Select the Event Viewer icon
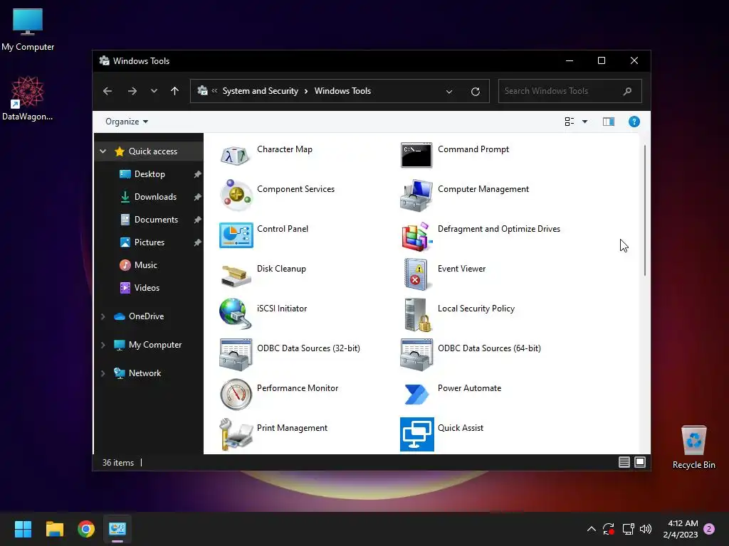The width and height of the screenshot is (729, 546). 416,274
